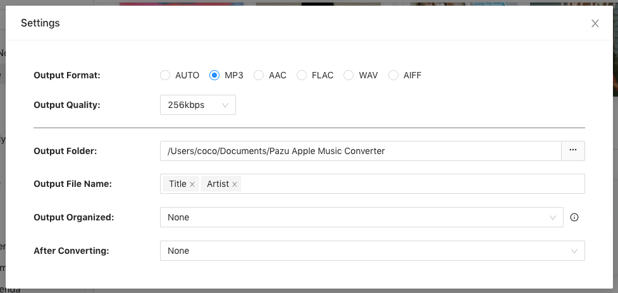Screen dimensions: 618x293
Task: Click the Artist tag in Output File Name
Action: (x=218, y=184)
